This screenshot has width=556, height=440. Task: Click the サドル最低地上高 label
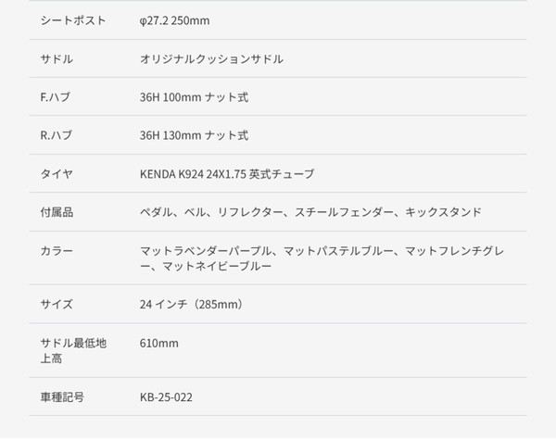73,351
